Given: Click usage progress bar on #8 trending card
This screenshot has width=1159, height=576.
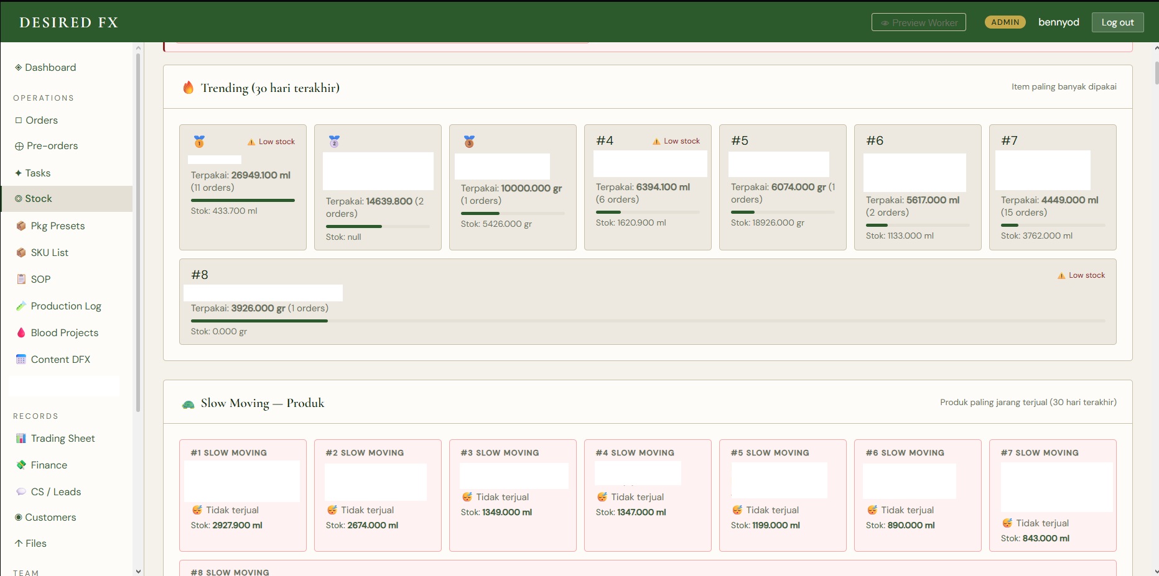Looking at the screenshot, I should [648, 321].
